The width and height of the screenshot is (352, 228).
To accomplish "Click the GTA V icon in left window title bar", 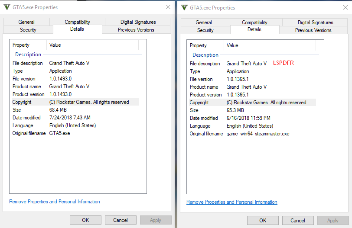I will click(7, 7).
